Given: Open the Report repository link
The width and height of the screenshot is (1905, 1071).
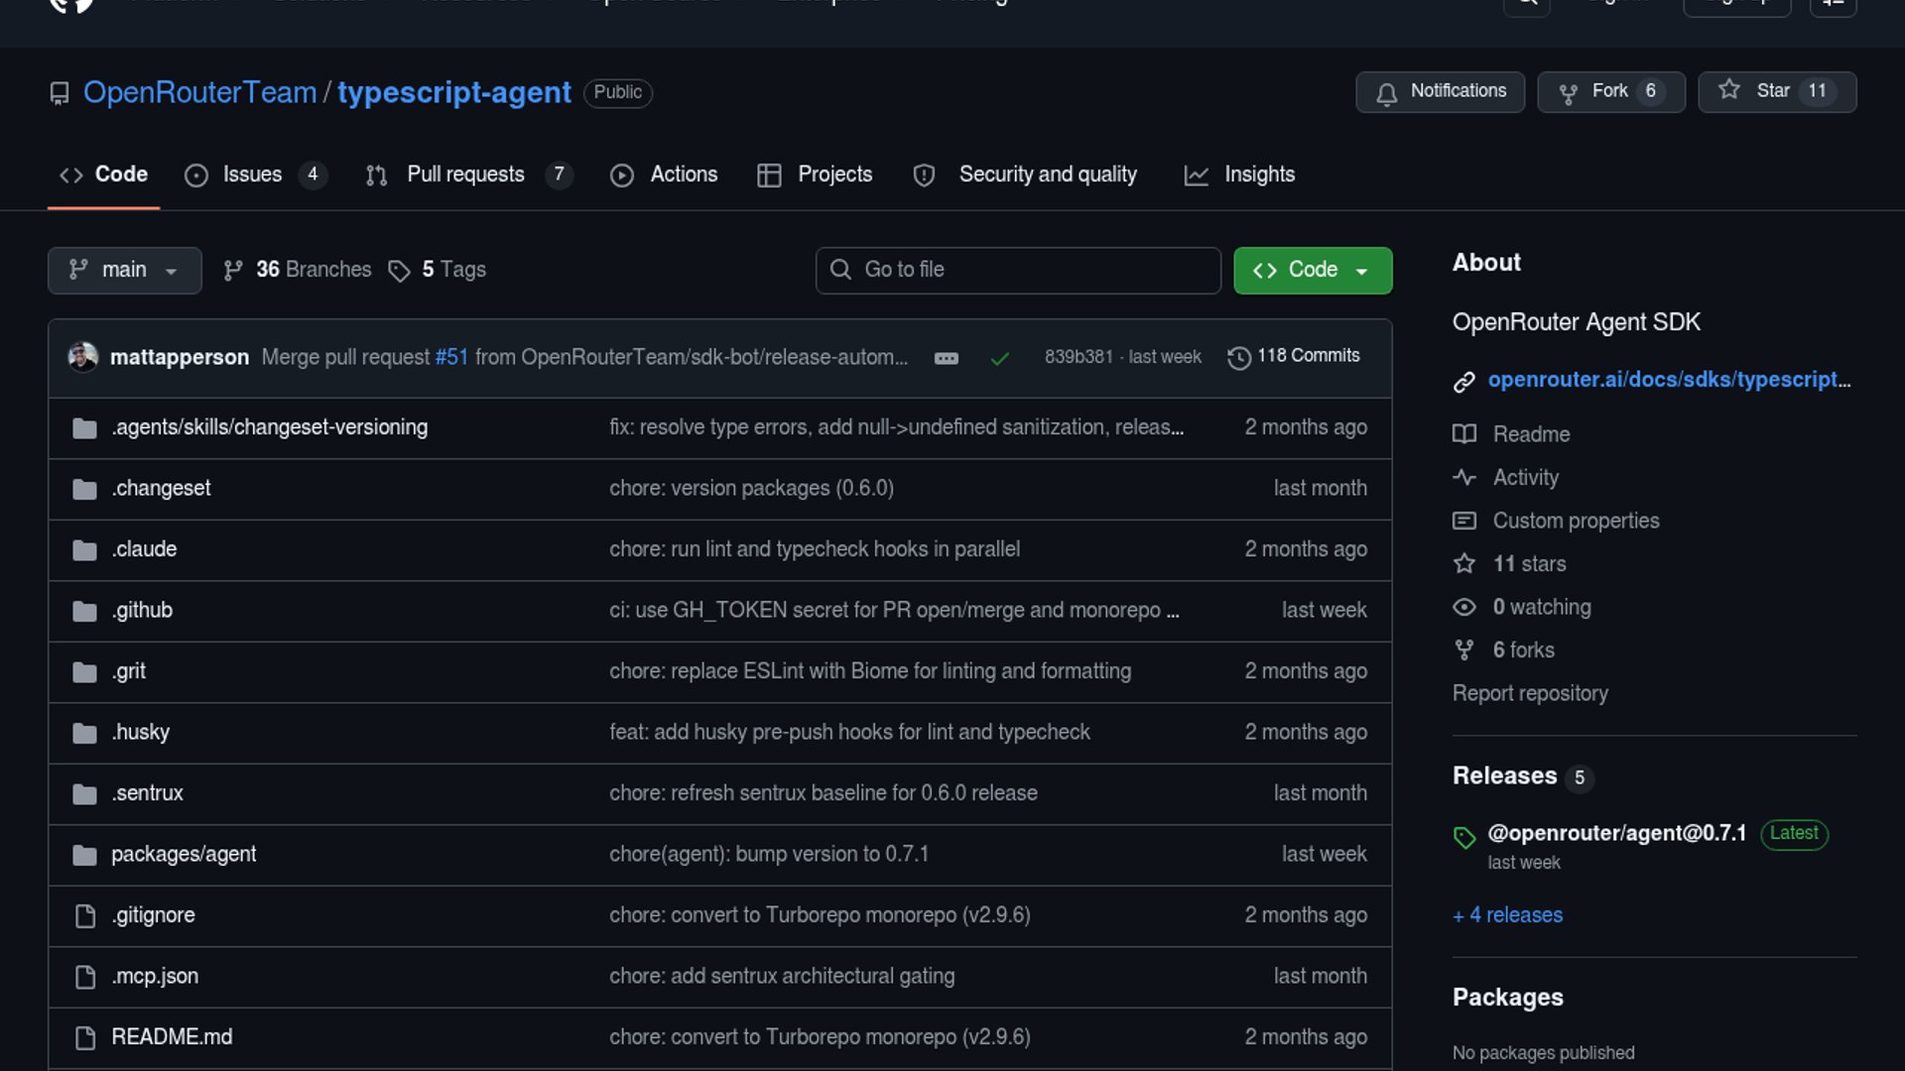Looking at the screenshot, I should click(x=1530, y=694).
